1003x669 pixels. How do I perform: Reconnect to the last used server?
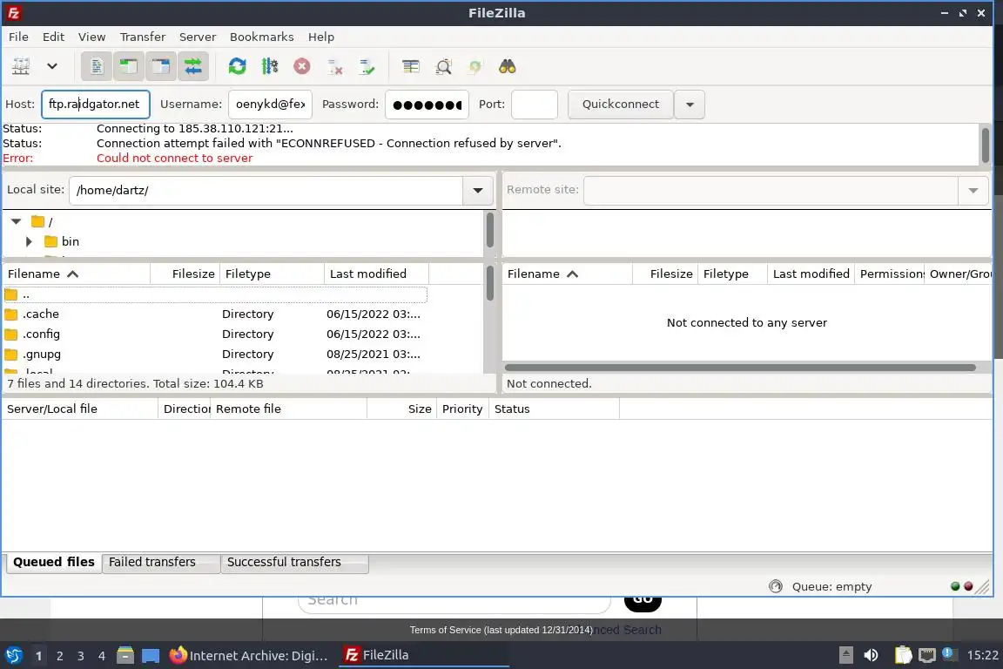click(367, 66)
